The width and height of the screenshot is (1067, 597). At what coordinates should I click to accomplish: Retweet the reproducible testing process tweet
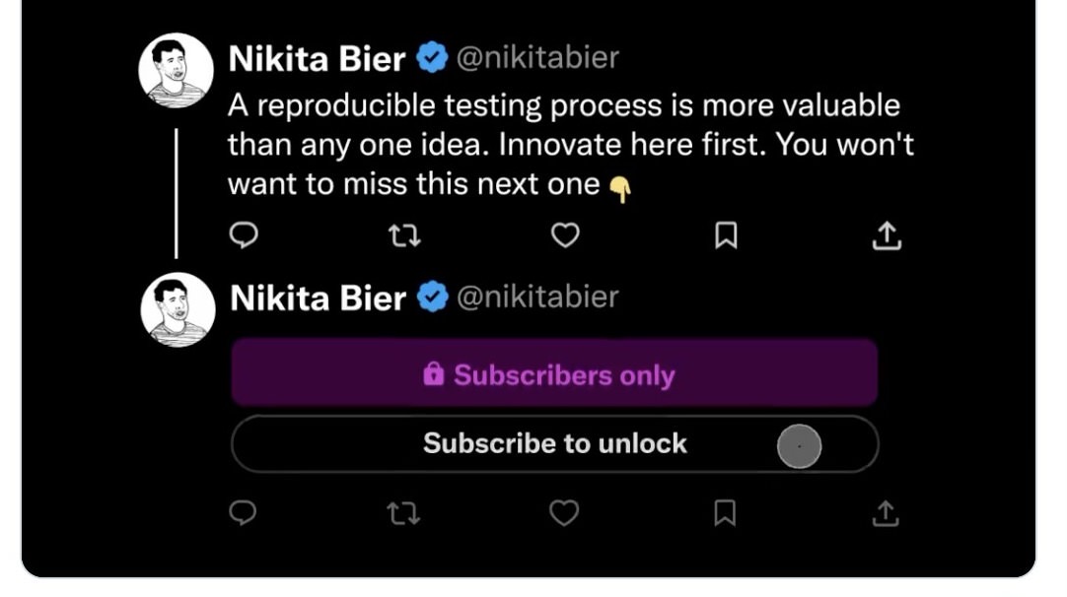click(x=404, y=235)
